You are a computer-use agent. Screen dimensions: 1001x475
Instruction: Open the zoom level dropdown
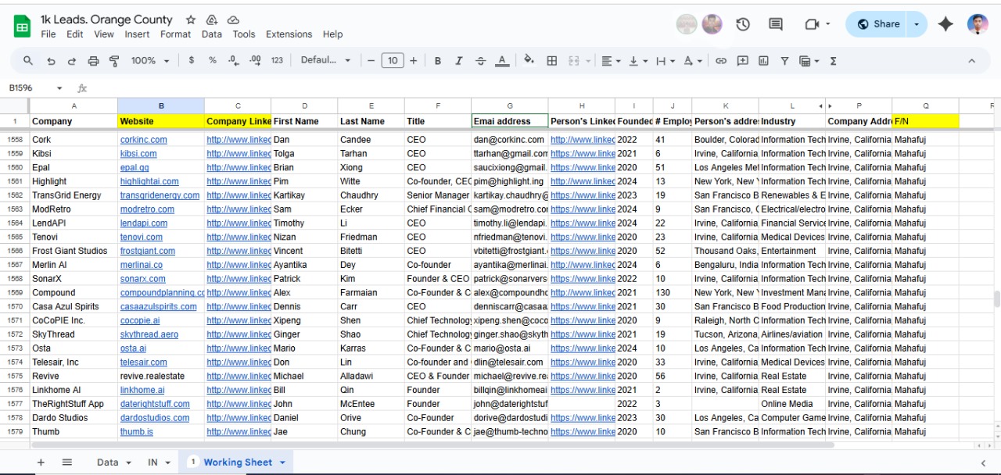coord(150,60)
